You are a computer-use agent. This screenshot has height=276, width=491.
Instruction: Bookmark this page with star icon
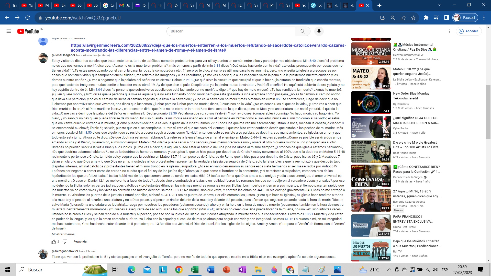[x=413, y=18]
